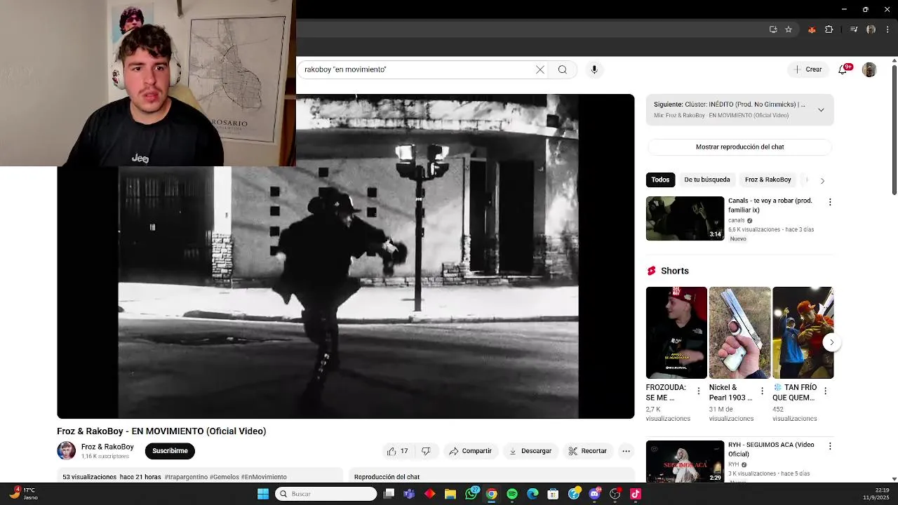This screenshot has height=505, width=898.
Task: Open more actions ellipsis below video
Action: [626, 451]
